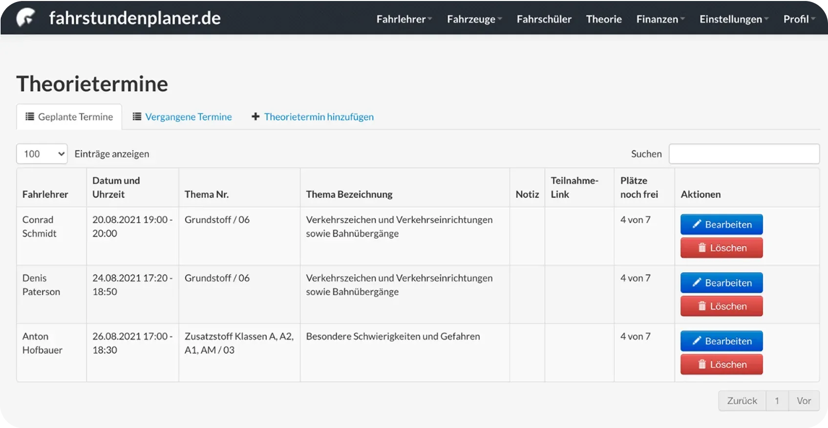Expand the Fahrlehrer navigation dropdown
828x428 pixels.
coord(404,19)
